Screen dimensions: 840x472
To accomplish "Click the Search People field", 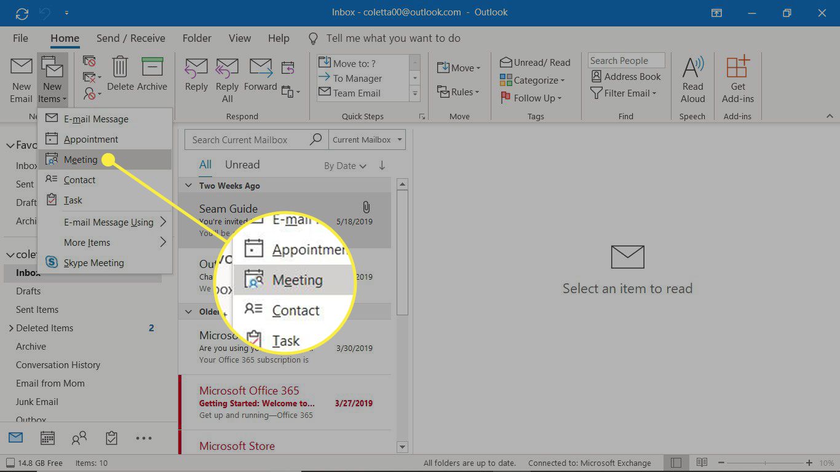I will point(626,60).
